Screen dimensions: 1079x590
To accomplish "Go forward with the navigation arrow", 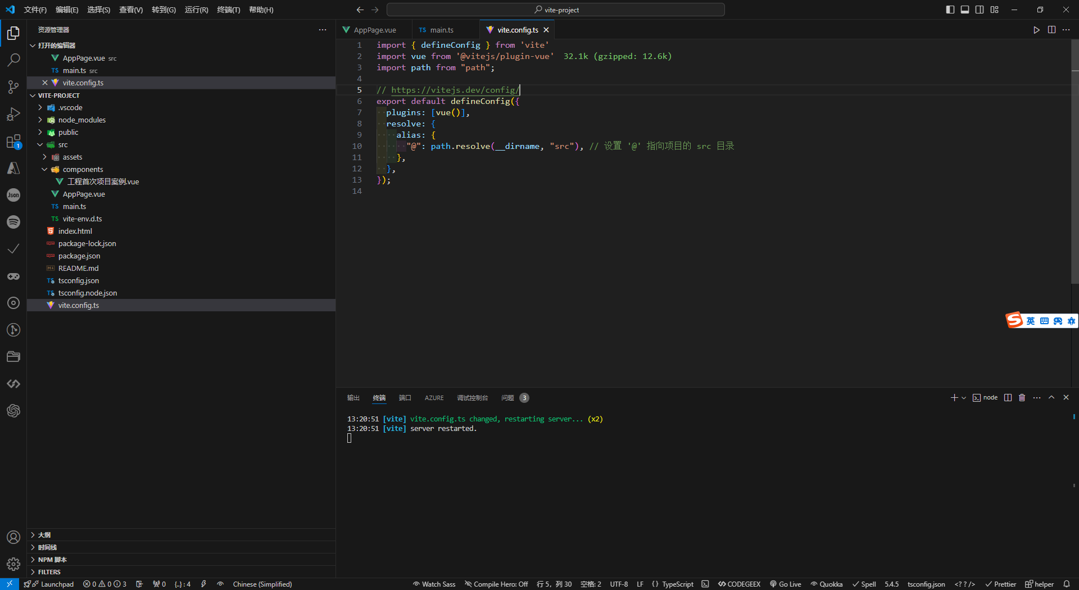I will (375, 10).
